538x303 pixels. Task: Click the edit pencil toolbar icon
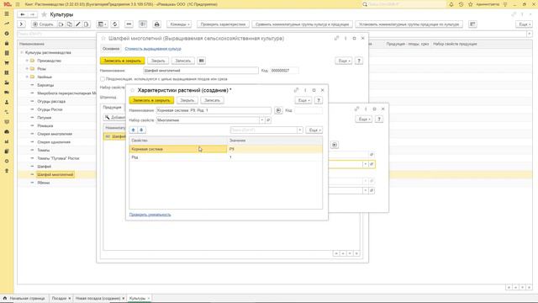(x=78, y=24)
